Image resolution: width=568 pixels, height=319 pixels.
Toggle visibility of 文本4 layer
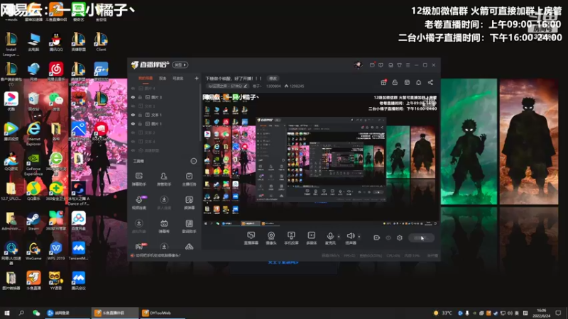pyautogui.click(x=133, y=141)
